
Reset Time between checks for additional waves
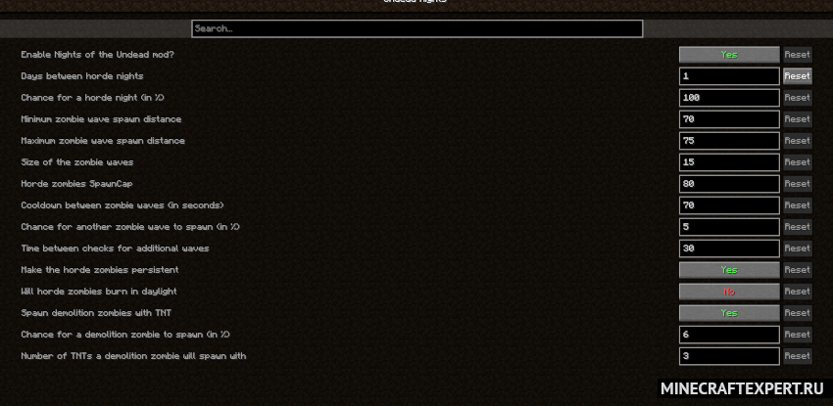click(x=798, y=248)
